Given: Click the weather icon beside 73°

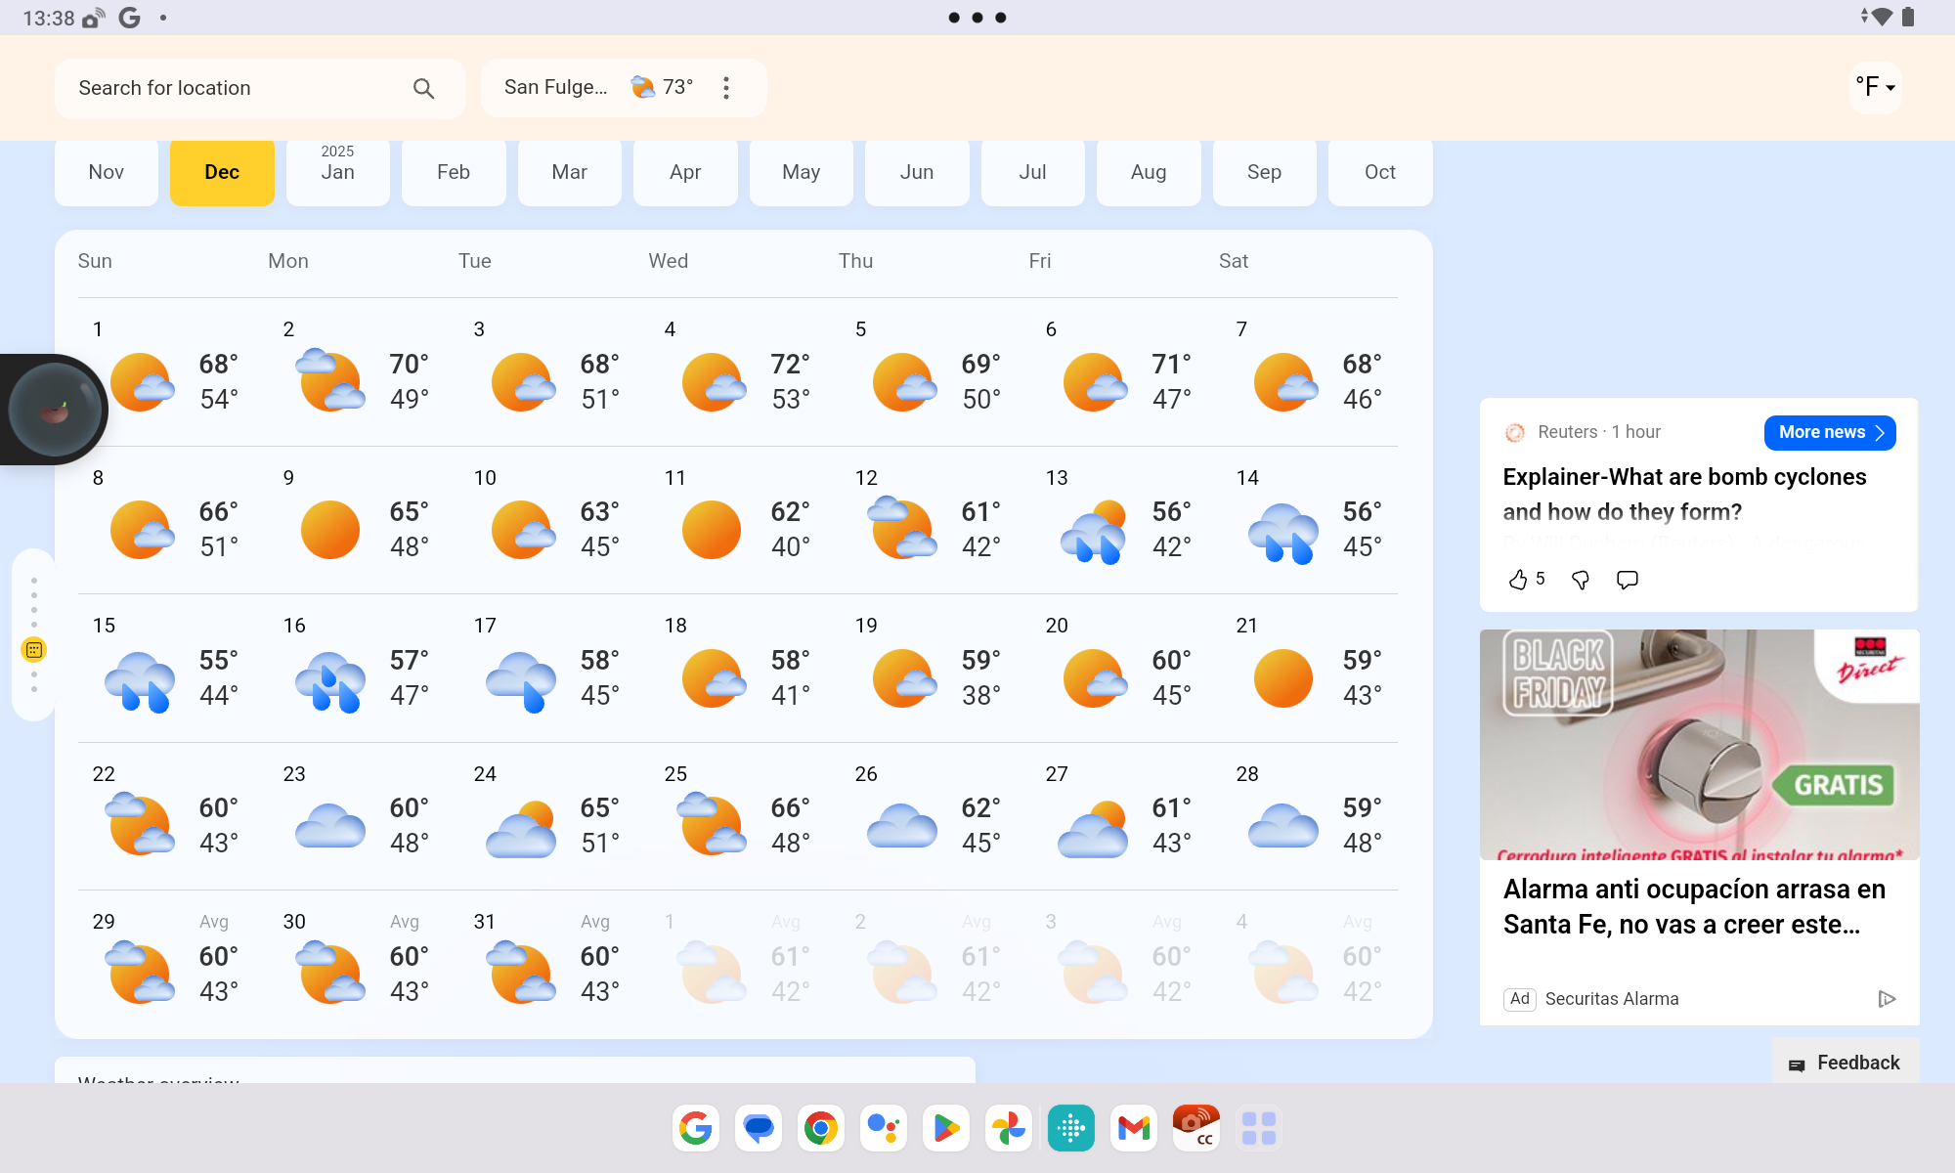Looking at the screenshot, I should pyautogui.click(x=643, y=87).
